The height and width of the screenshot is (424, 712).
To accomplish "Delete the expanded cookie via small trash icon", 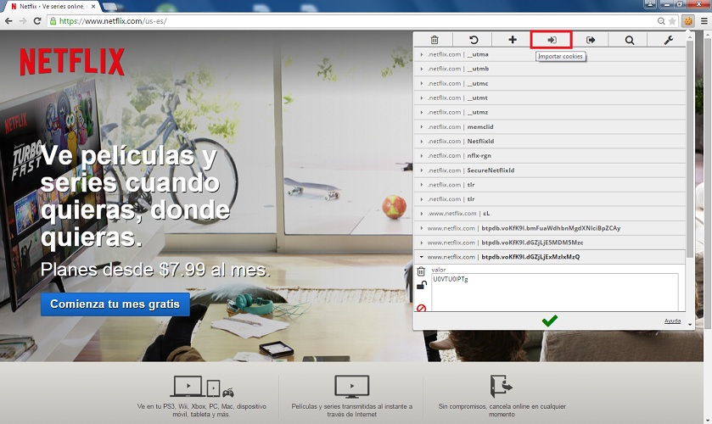I will (x=421, y=271).
